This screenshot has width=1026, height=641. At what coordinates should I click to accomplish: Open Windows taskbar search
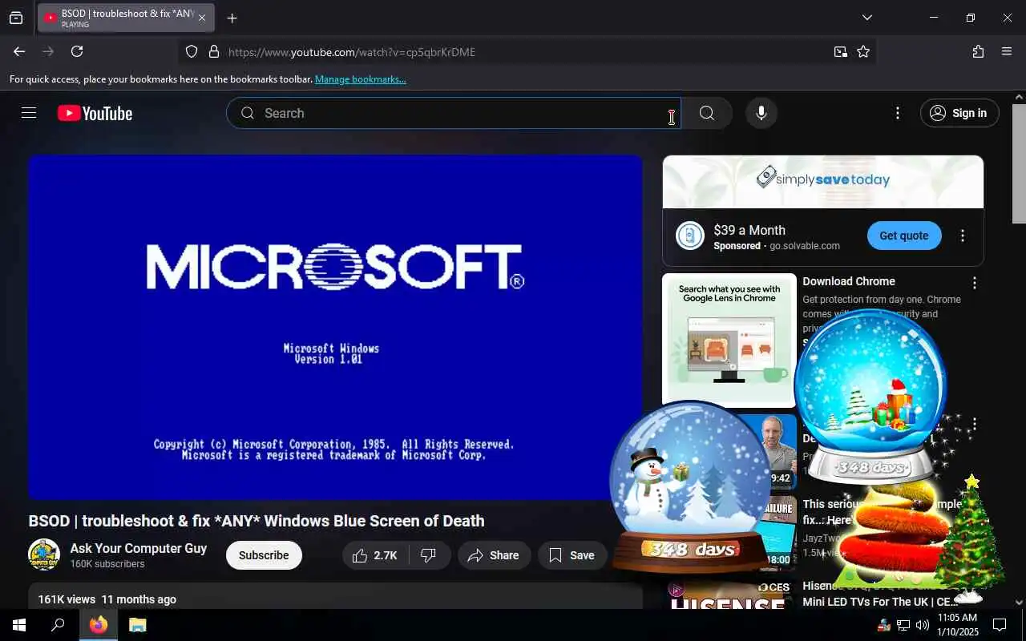(58, 625)
